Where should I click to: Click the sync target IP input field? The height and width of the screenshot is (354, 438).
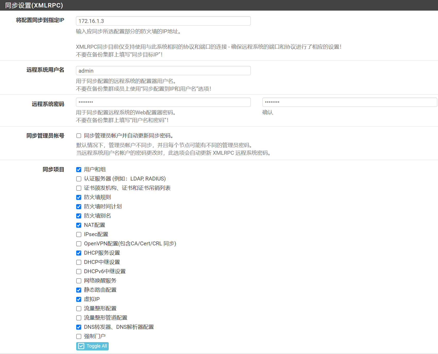pos(163,21)
